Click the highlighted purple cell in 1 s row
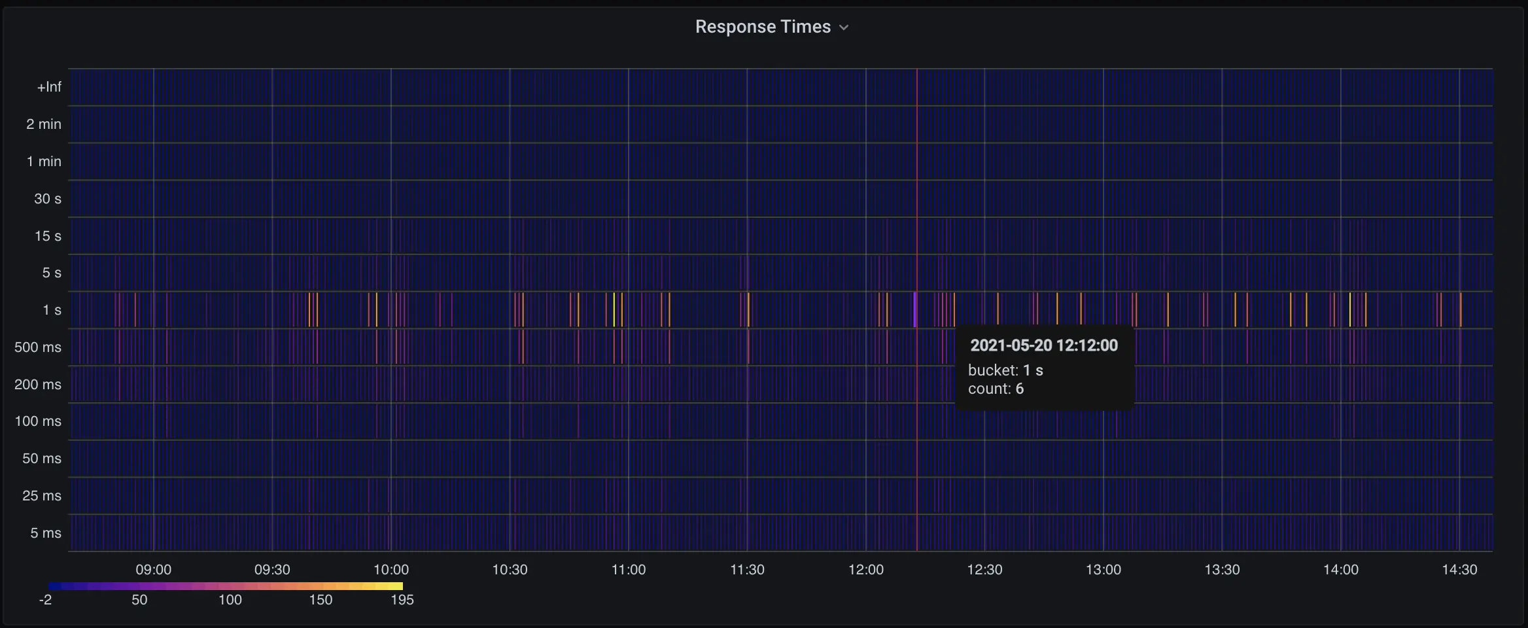The height and width of the screenshot is (628, 1528). pyautogui.click(x=914, y=309)
